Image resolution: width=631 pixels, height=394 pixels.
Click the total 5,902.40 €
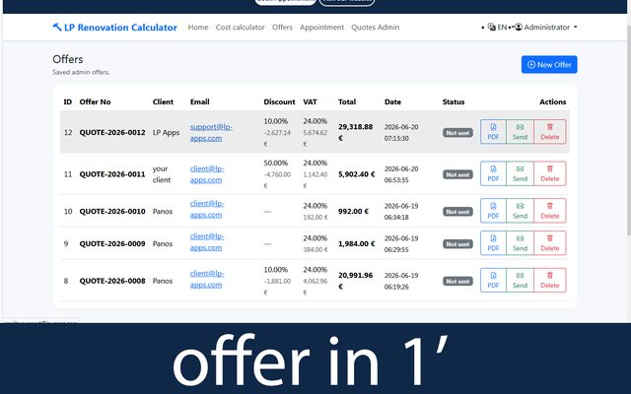357,174
